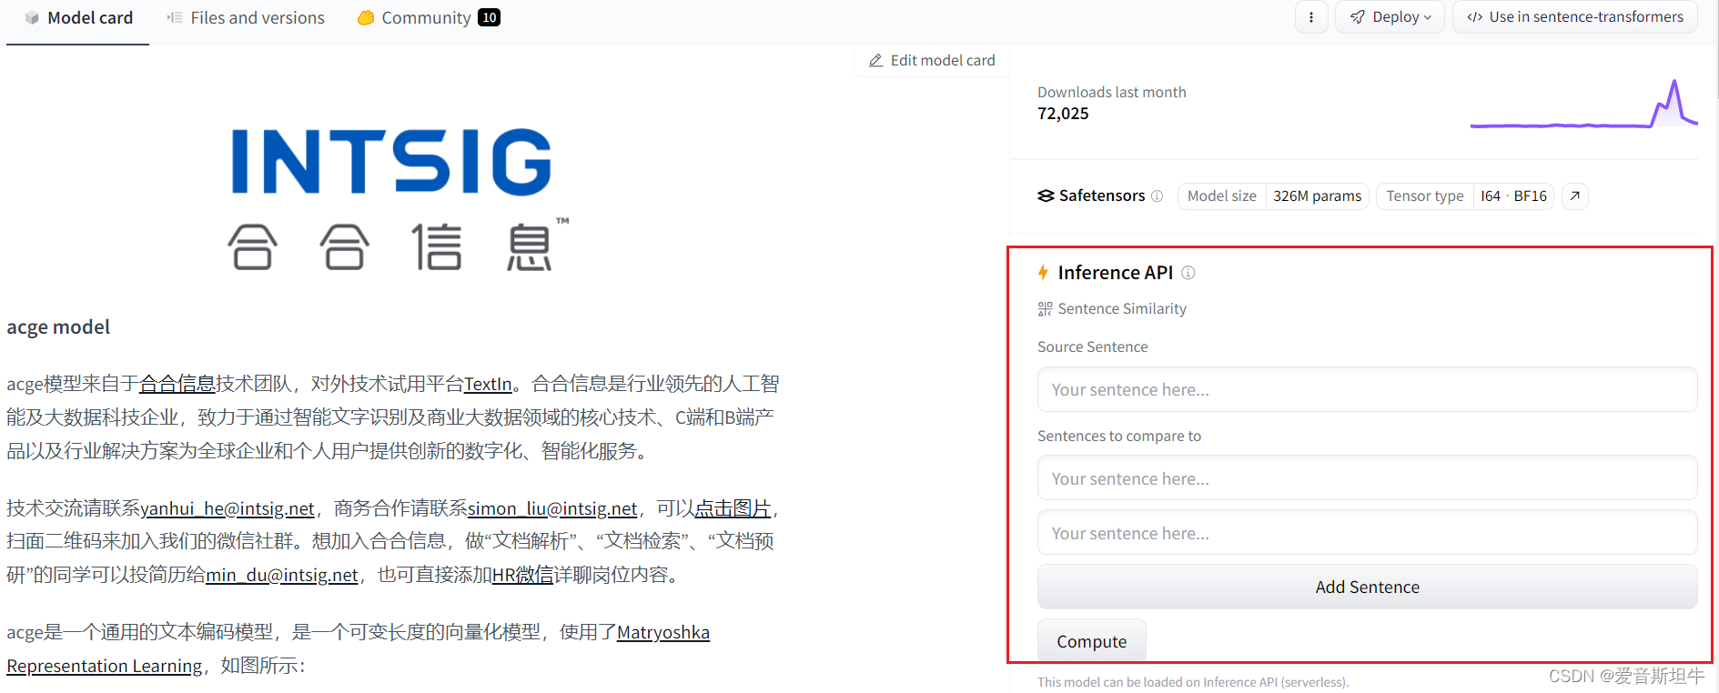Screen dimensions: 1719x693
Task: Click the Inference API lightning icon
Action: coord(1044,273)
